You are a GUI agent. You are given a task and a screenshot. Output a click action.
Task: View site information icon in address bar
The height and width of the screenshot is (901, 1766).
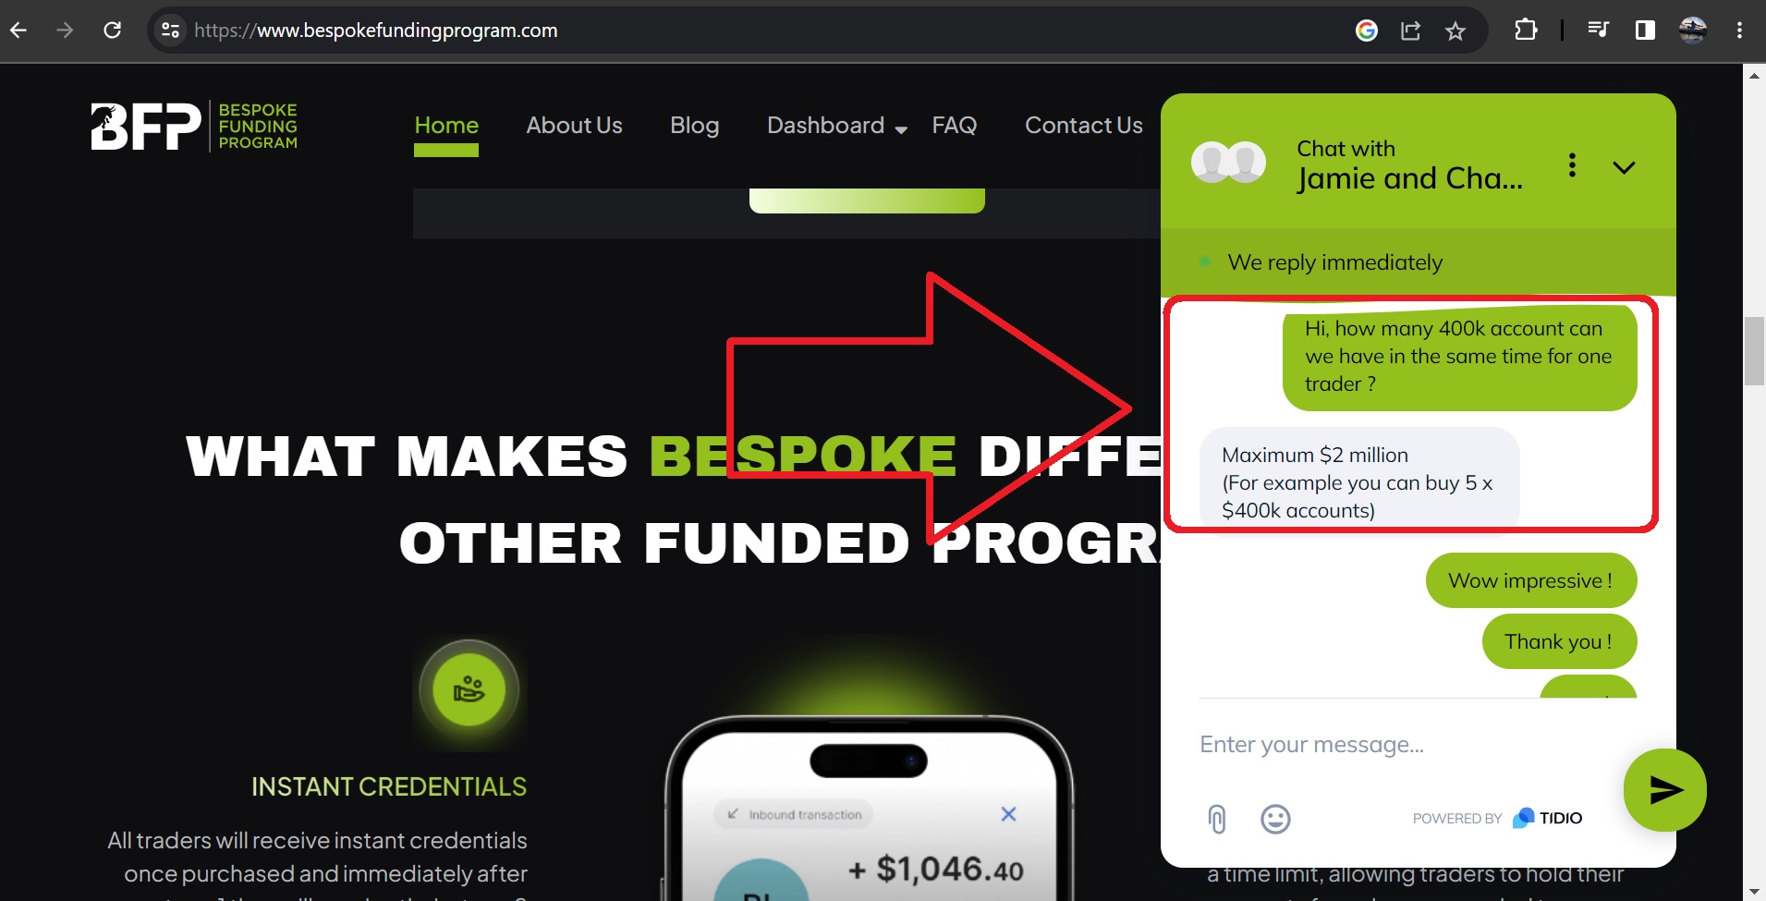click(x=170, y=30)
